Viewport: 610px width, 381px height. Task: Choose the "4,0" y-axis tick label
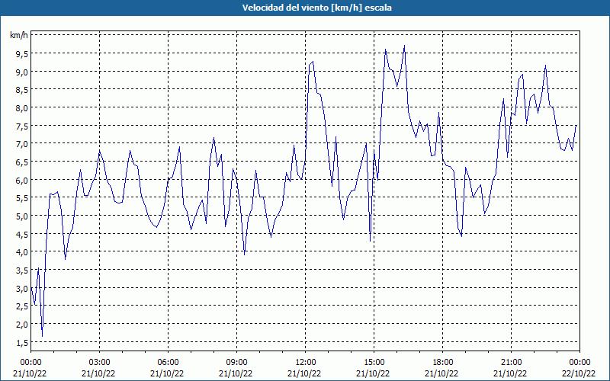[x=21, y=252]
